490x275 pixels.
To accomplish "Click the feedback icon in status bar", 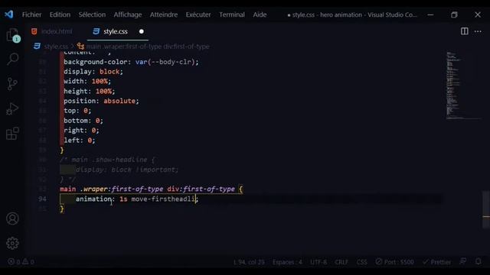I will (x=462, y=261).
